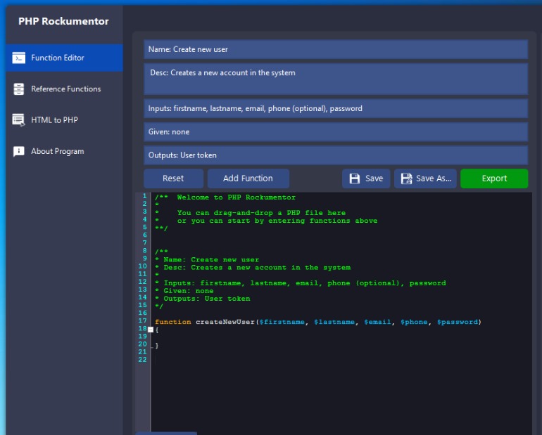This screenshot has height=435, width=542.
Task: Click the floppy disk icon on Save
Action: click(355, 178)
